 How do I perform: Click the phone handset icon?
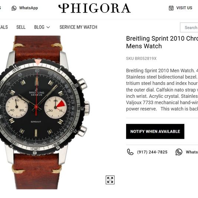pyautogui.click(x=130, y=152)
